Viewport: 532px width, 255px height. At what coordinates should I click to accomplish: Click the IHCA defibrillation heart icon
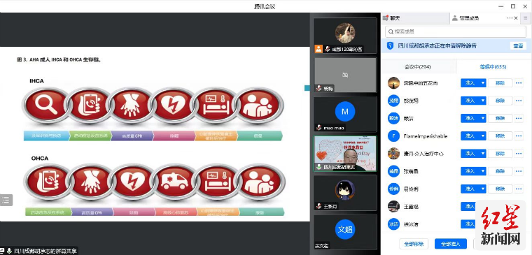point(173,105)
